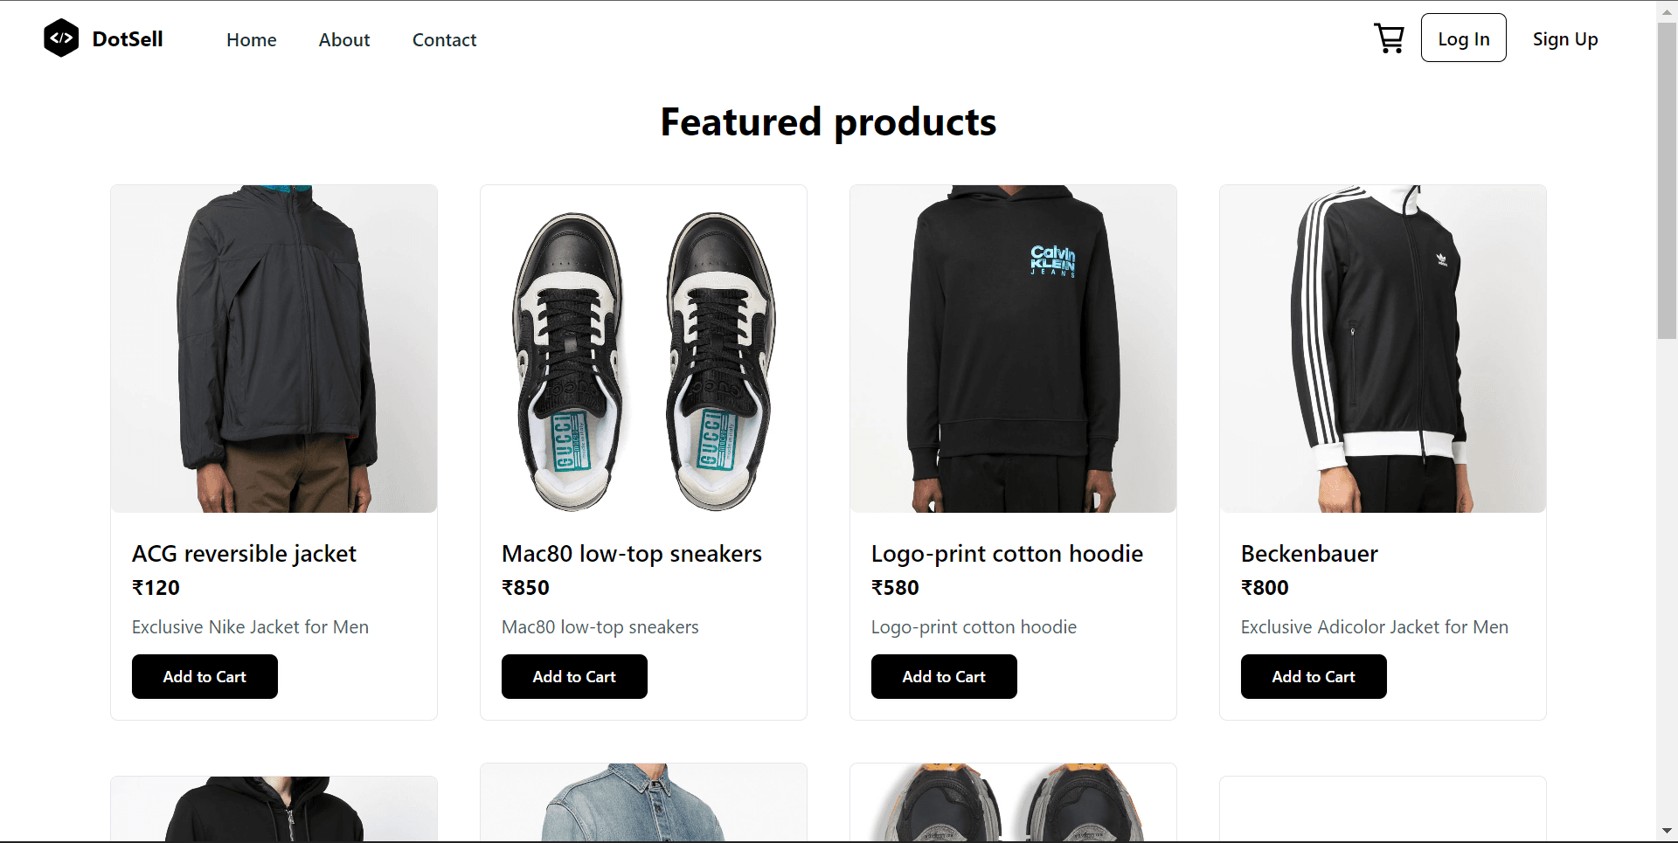Click the scroll down arrow on scrollbar
The image size is (1678, 843).
click(x=1667, y=831)
